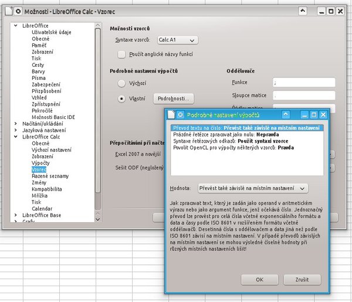The image size is (352, 302).
Task: Select Tisk under LibreOffice Calc
Action: click(36, 202)
